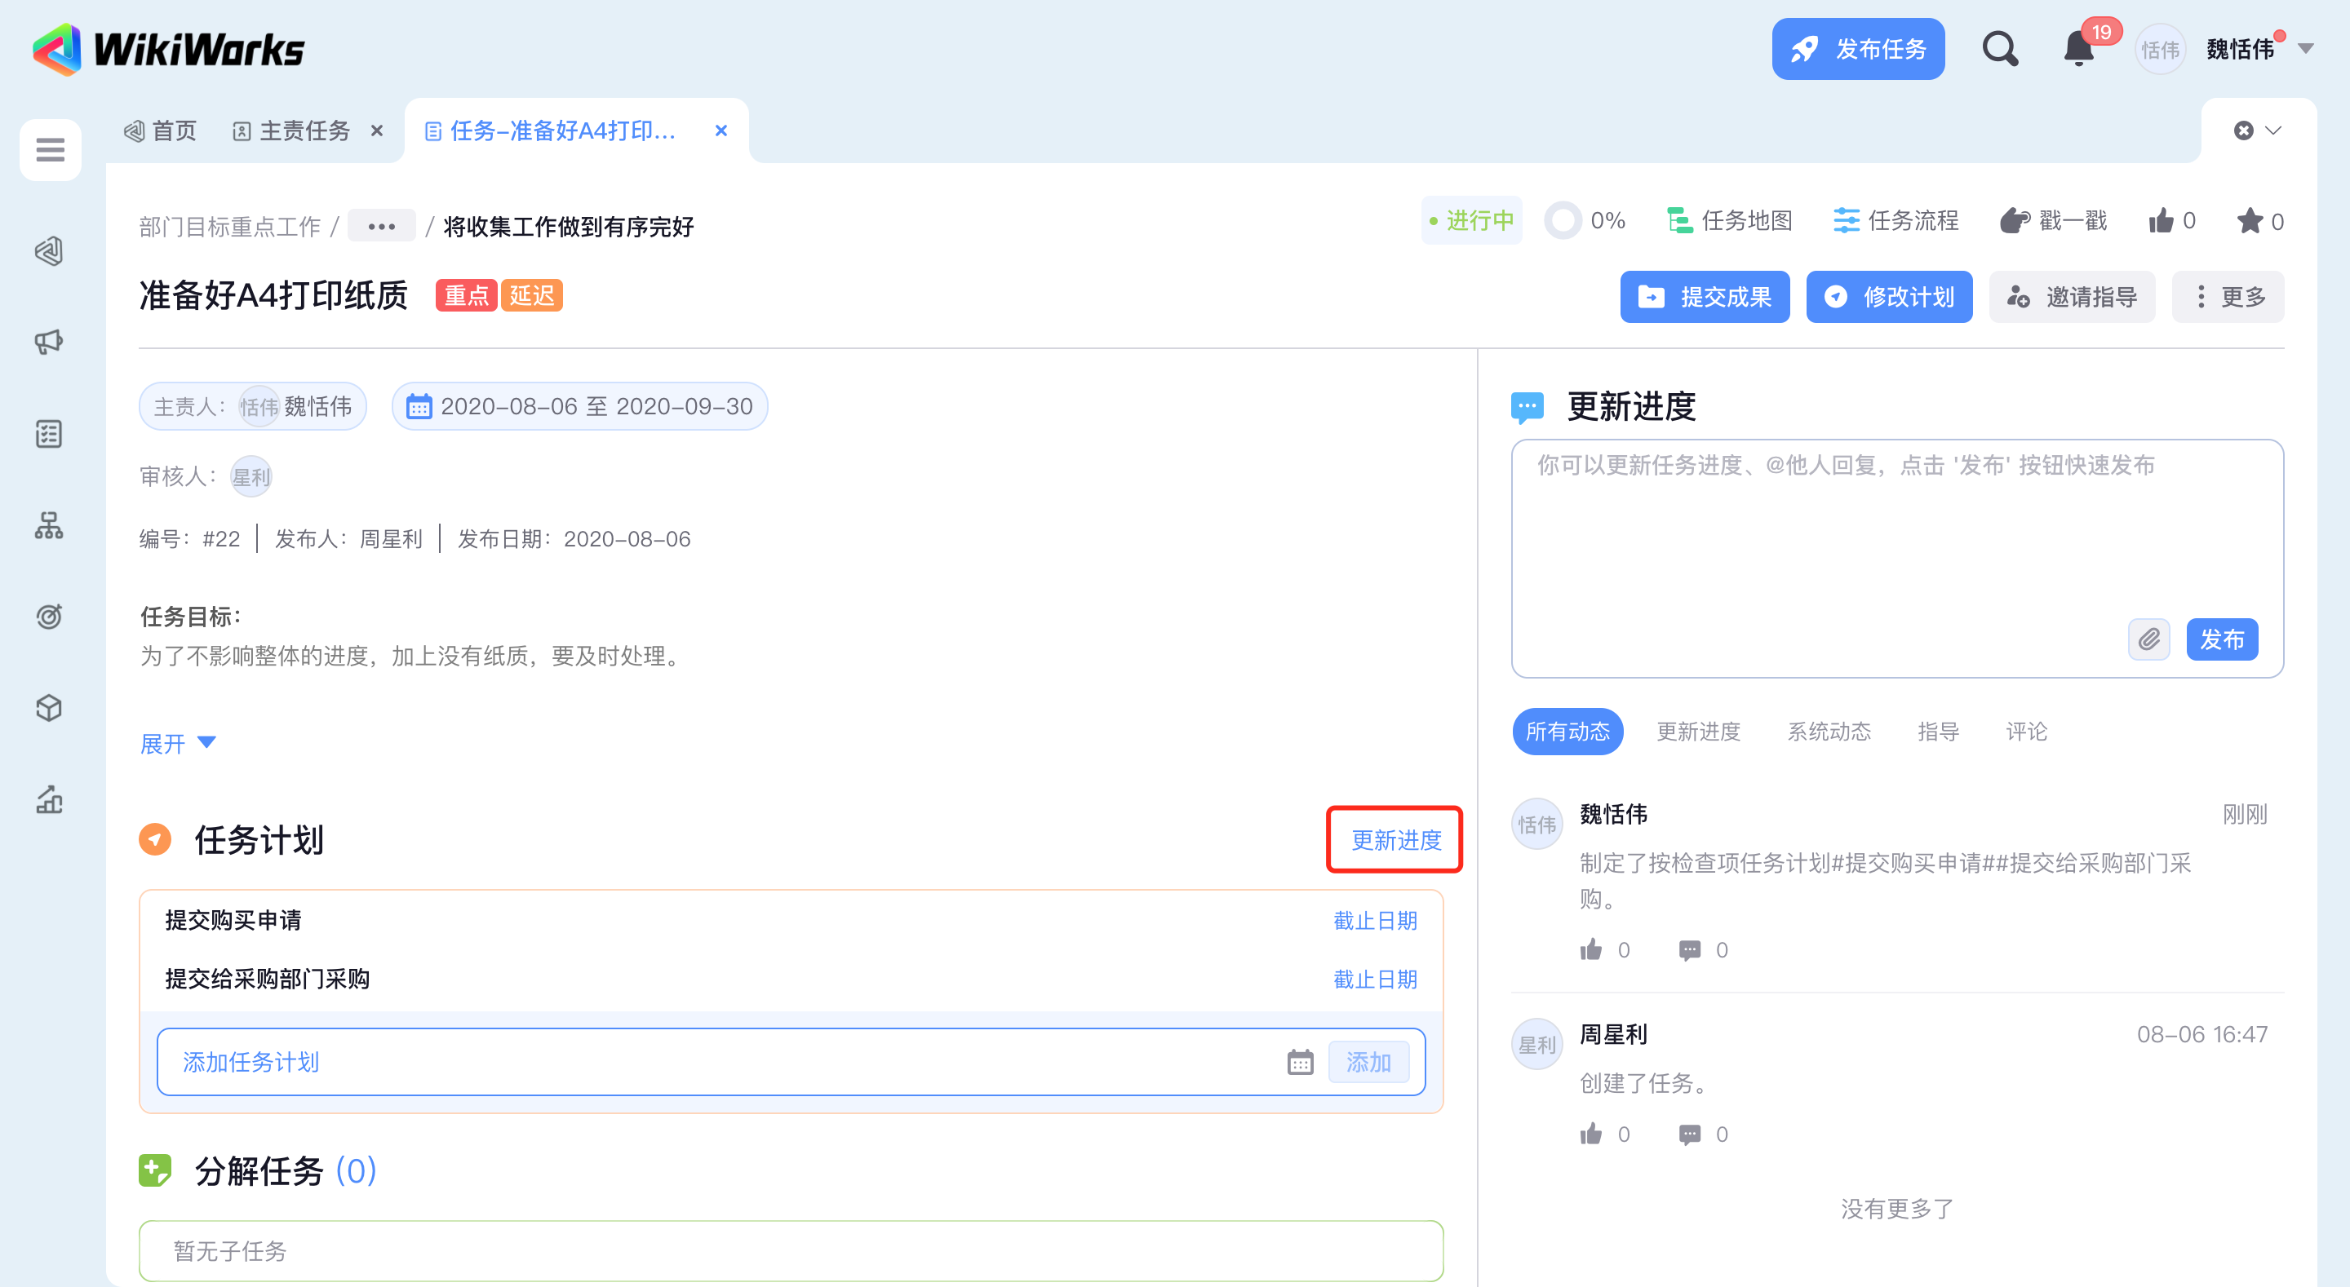Like 魏恬伟's activity post

click(x=1591, y=949)
